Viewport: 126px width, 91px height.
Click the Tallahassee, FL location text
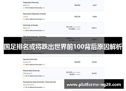coord(28,73)
